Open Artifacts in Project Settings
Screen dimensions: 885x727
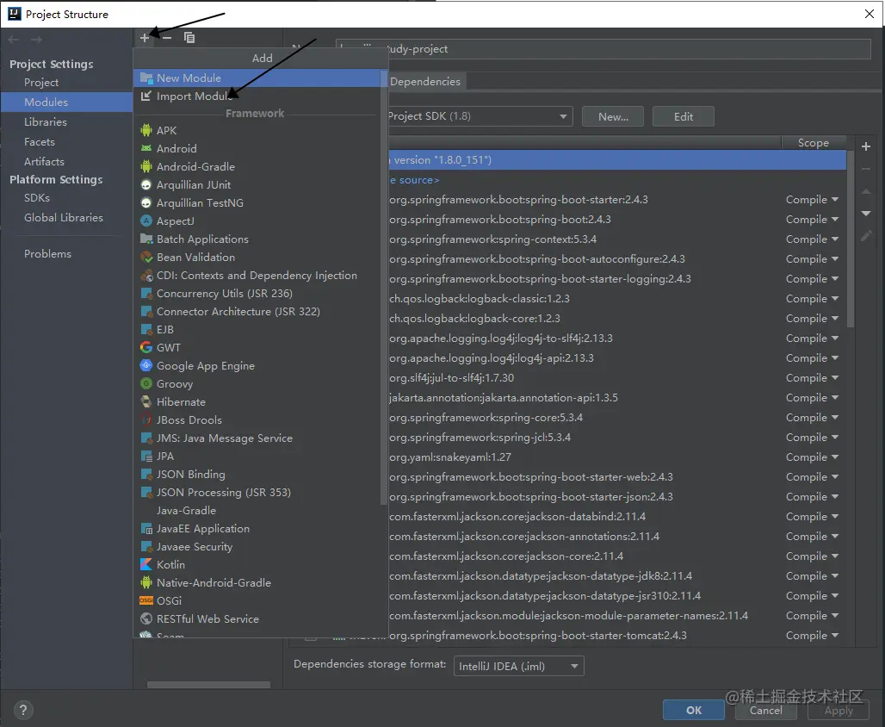click(66, 162)
